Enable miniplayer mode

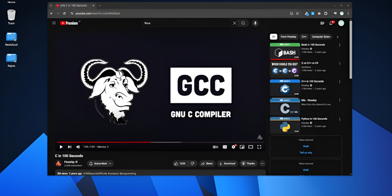coord(242,147)
